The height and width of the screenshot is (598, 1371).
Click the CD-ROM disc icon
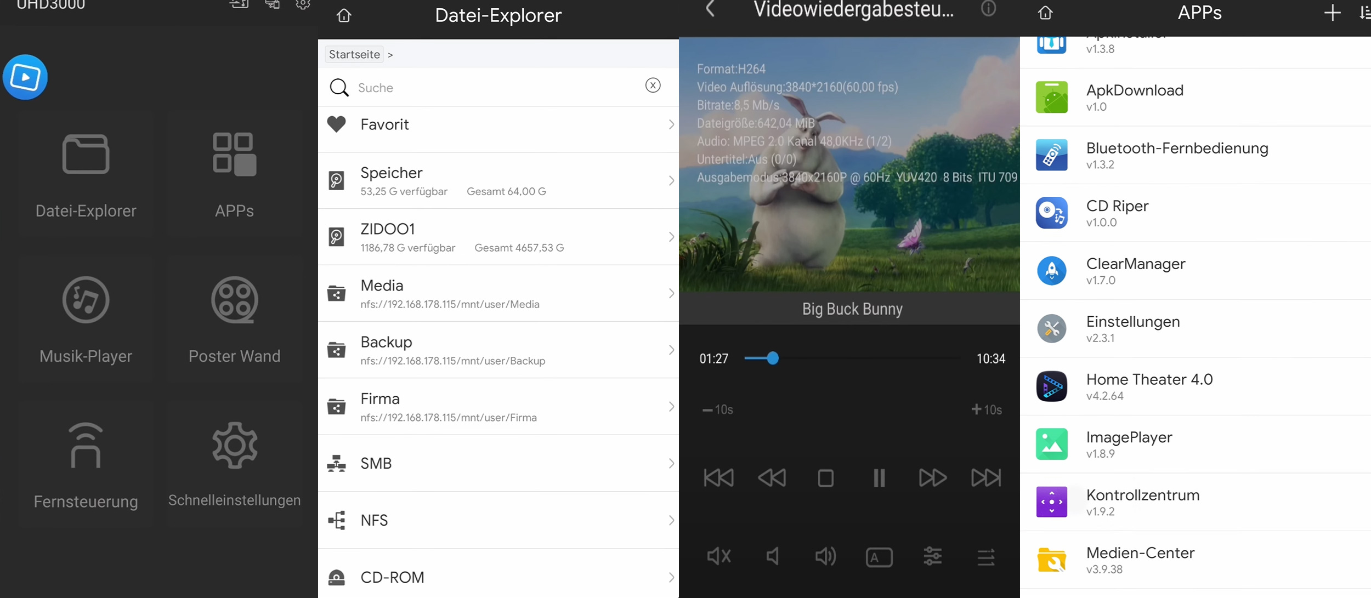tap(336, 577)
